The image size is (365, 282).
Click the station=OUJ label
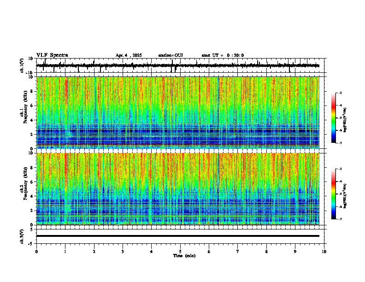[x=171, y=55]
